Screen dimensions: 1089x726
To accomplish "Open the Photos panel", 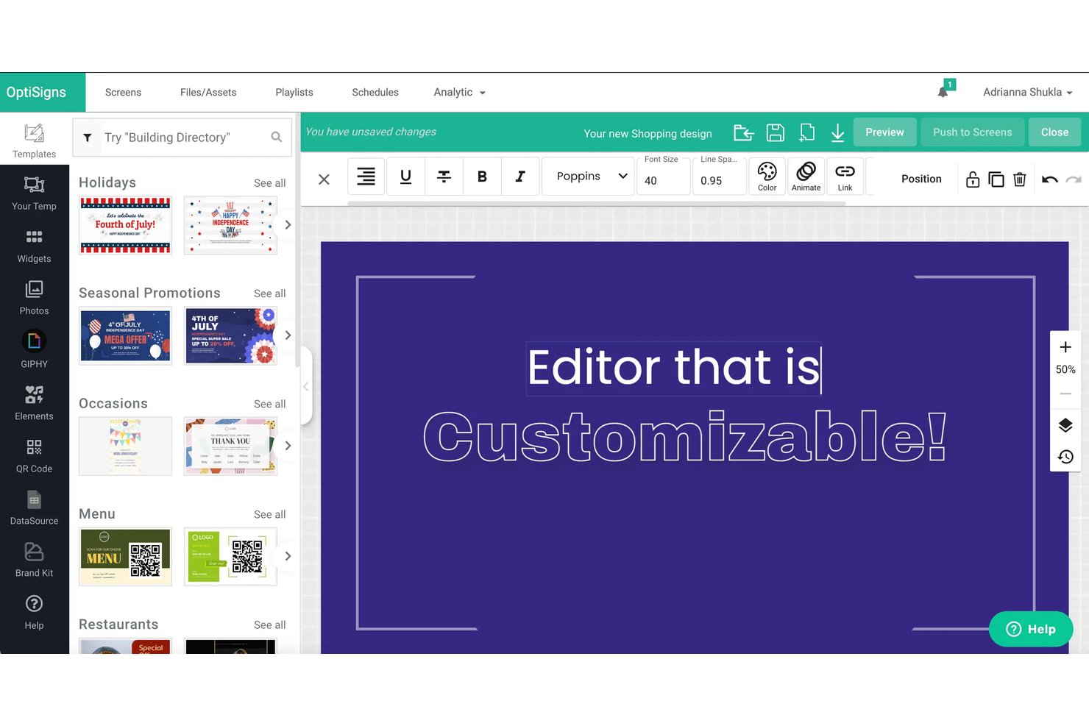I will coord(35,297).
